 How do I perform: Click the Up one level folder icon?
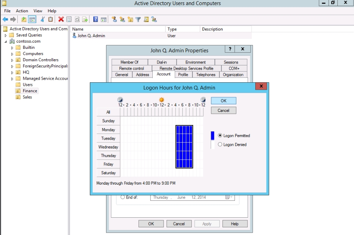24,19
